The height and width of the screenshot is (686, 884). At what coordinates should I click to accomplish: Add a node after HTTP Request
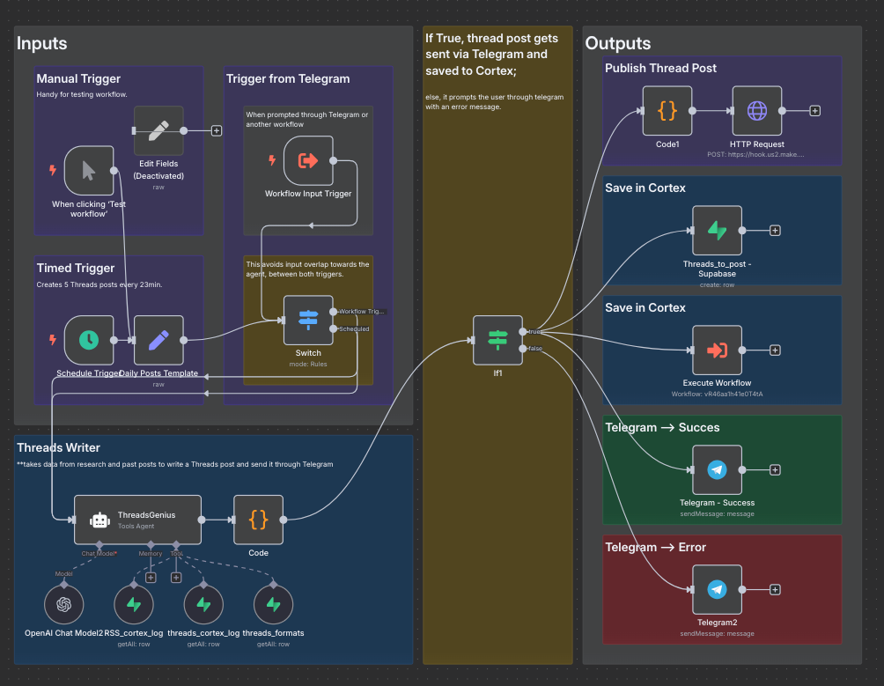tap(814, 111)
